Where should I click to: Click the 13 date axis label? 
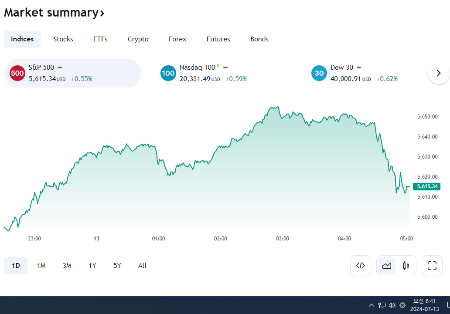pos(96,239)
